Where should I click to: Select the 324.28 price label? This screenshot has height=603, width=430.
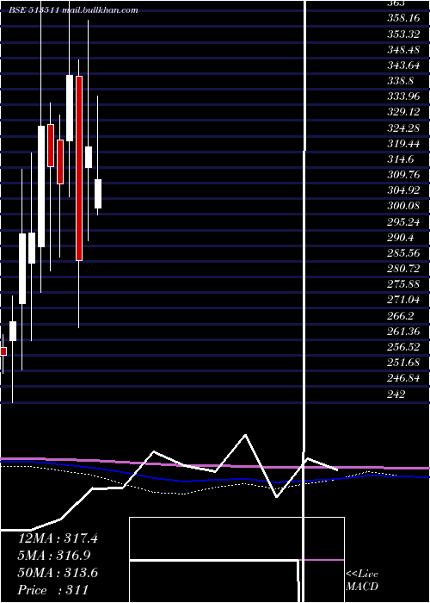click(x=402, y=127)
